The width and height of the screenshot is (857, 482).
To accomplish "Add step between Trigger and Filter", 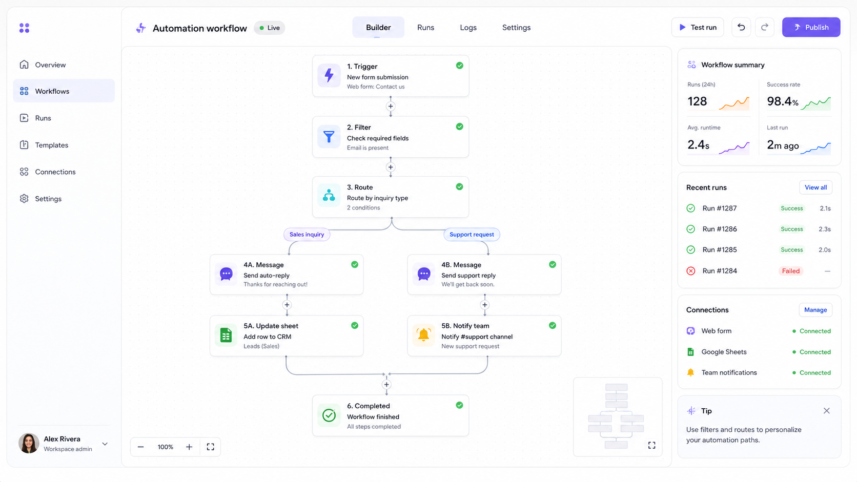I will point(391,107).
